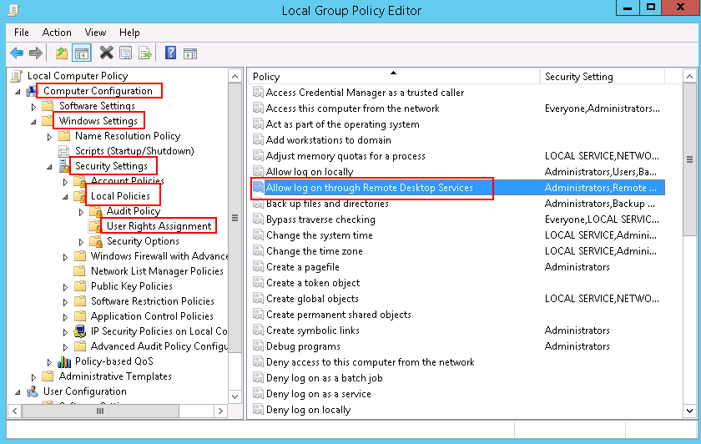Click the User Configuration user icon
Screen dimensions: 701x444
pyautogui.click(x=33, y=391)
